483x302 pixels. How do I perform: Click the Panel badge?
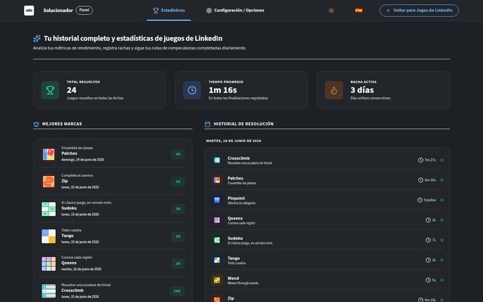pyautogui.click(x=84, y=10)
